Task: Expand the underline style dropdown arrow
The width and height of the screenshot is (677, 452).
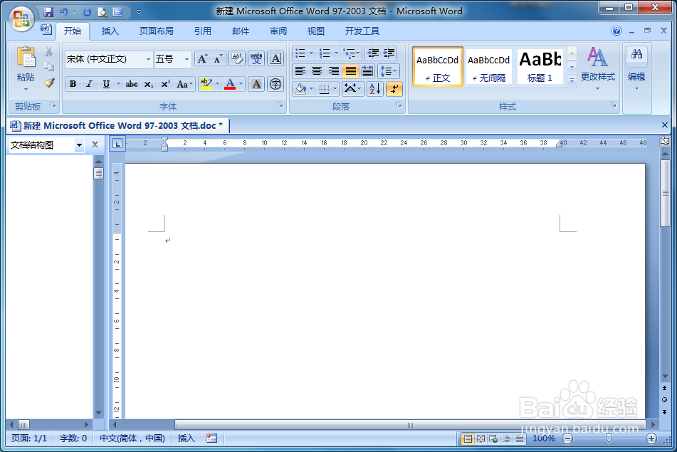Action: pos(118,84)
